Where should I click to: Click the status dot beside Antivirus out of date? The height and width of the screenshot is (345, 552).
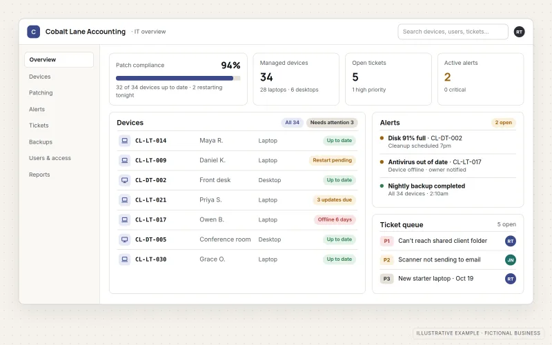[382, 162]
